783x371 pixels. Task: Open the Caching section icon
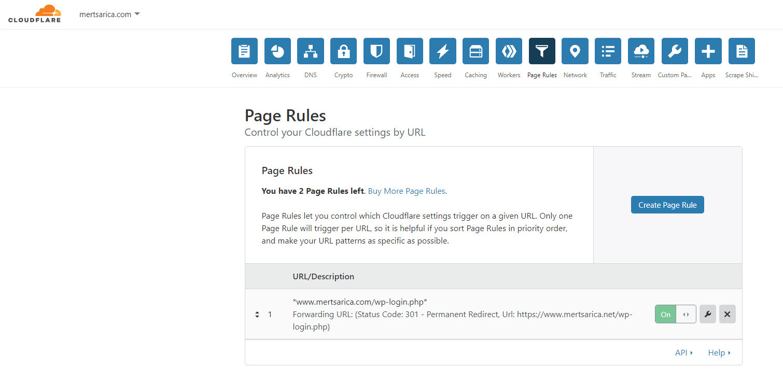click(x=476, y=51)
